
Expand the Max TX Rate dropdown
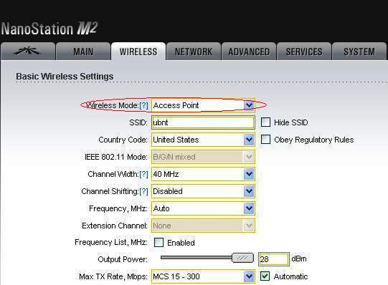[x=203, y=276]
